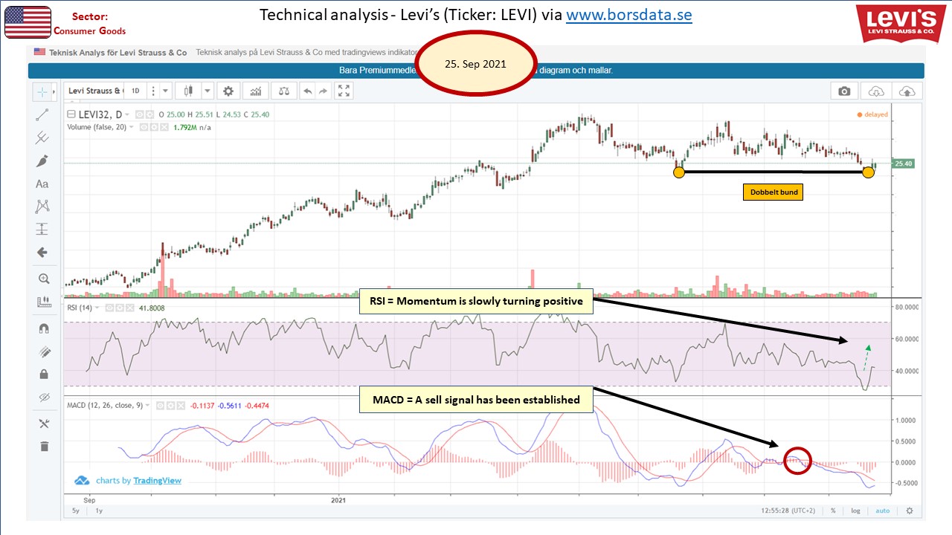Screen dimensions: 952x535
Task: Open chart settings gear at bottom right
Action: tap(910, 511)
